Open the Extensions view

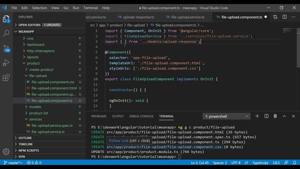click(6, 77)
